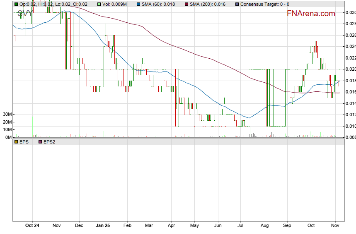Image resolution: width=356 pixels, height=234 pixels.
Task: Select the Jan 25 date axis label
Action: 103,225
